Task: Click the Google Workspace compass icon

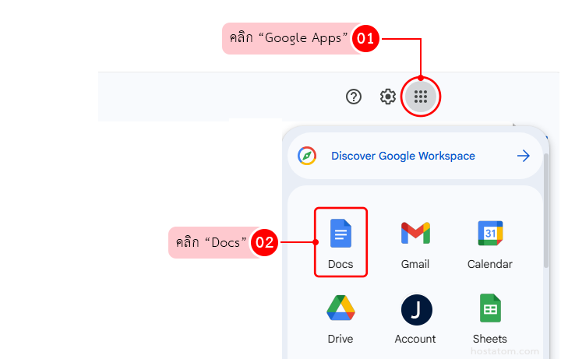Action: [307, 156]
